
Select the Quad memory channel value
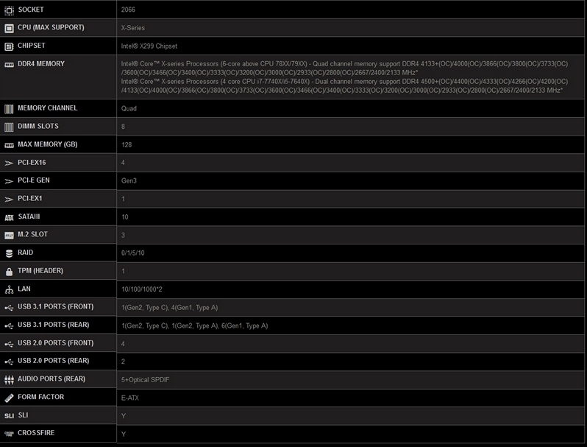point(129,109)
